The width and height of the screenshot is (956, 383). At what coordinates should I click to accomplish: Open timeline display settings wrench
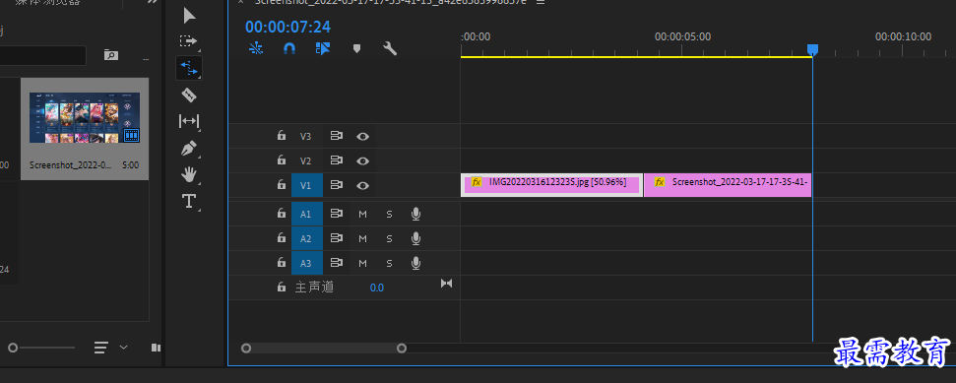click(x=390, y=48)
